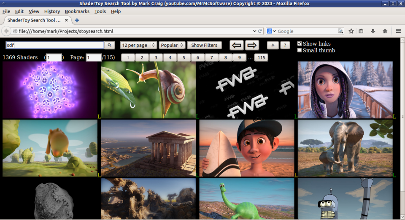405x220 pixels.
Task: Expand the URL history dropdown arrow
Action: pyautogui.click(x=254, y=31)
